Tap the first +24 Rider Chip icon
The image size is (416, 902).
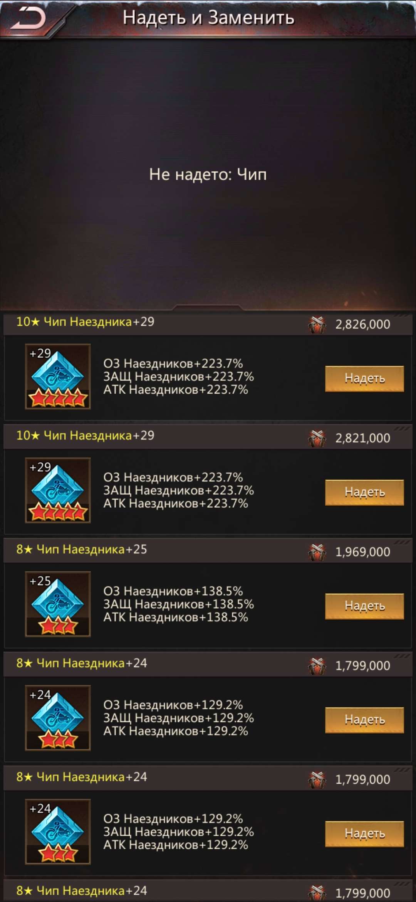click(58, 718)
